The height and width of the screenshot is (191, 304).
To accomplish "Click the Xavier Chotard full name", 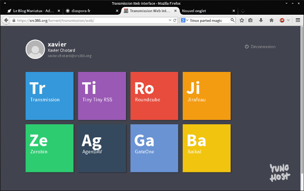I will 62,50.
